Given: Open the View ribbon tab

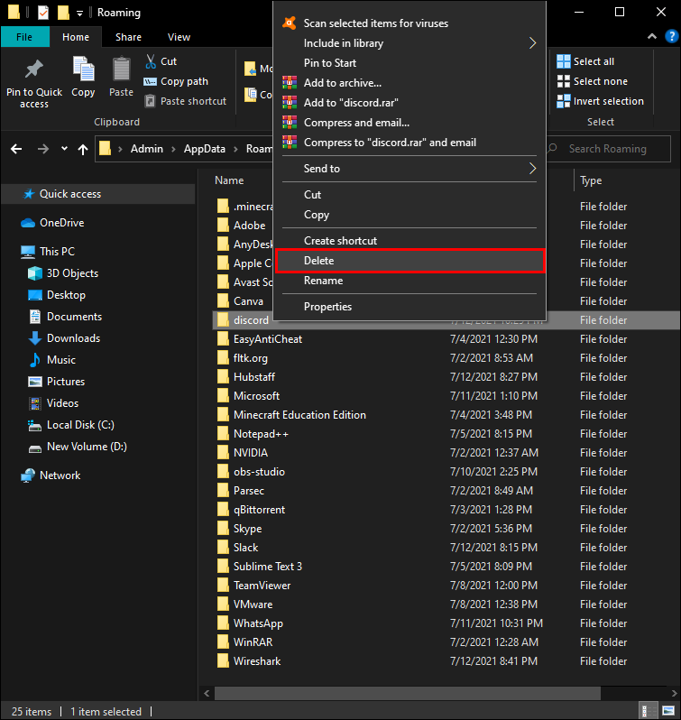Looking at the screenshot, I should coord(179,37).
